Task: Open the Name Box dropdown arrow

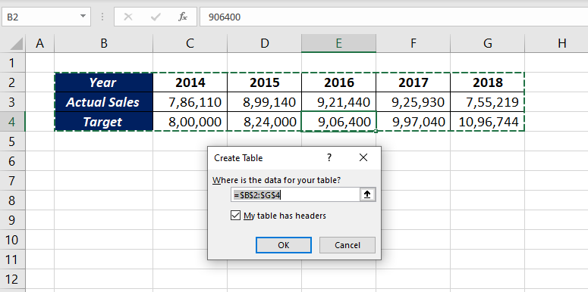Action: tap(83, 17)
